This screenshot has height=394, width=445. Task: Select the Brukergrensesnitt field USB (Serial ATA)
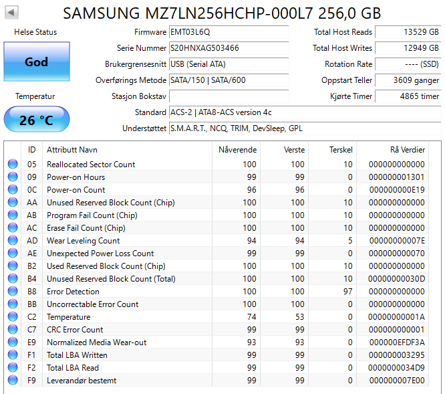(x=229, y=64)
